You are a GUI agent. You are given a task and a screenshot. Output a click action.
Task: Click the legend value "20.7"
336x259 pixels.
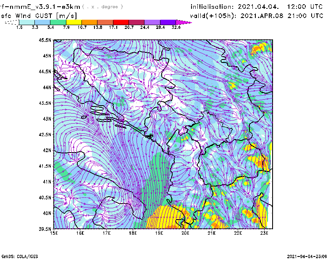[x=129, y=27]
